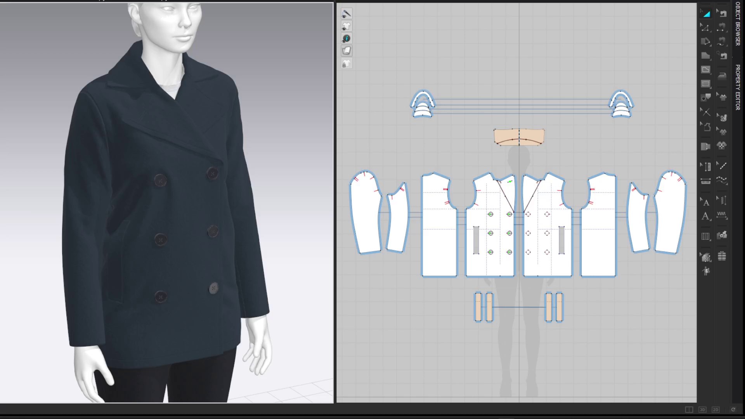The height and width of the screenshot is (419, 745).
Task: Select the far-right upper sleeve pattern piece
Action: tap(670, 213)
